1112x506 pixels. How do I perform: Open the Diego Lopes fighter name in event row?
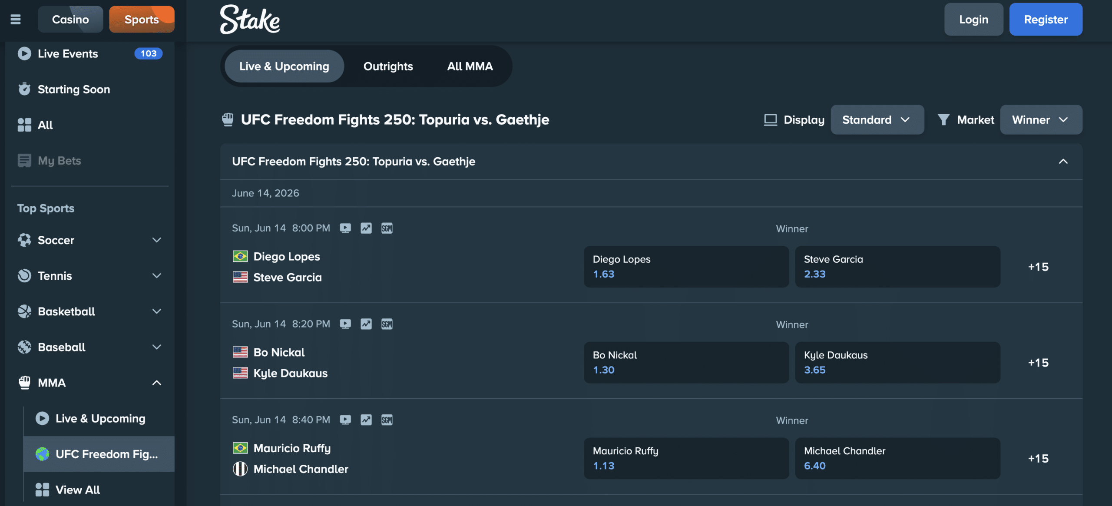pos(286,256)
